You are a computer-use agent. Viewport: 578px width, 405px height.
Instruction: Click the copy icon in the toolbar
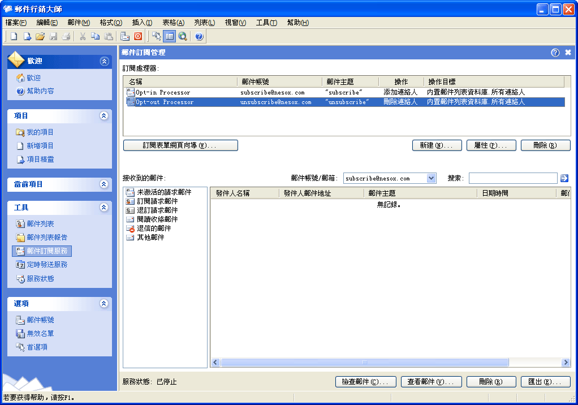pyautogui.click(x=96, y=37)
